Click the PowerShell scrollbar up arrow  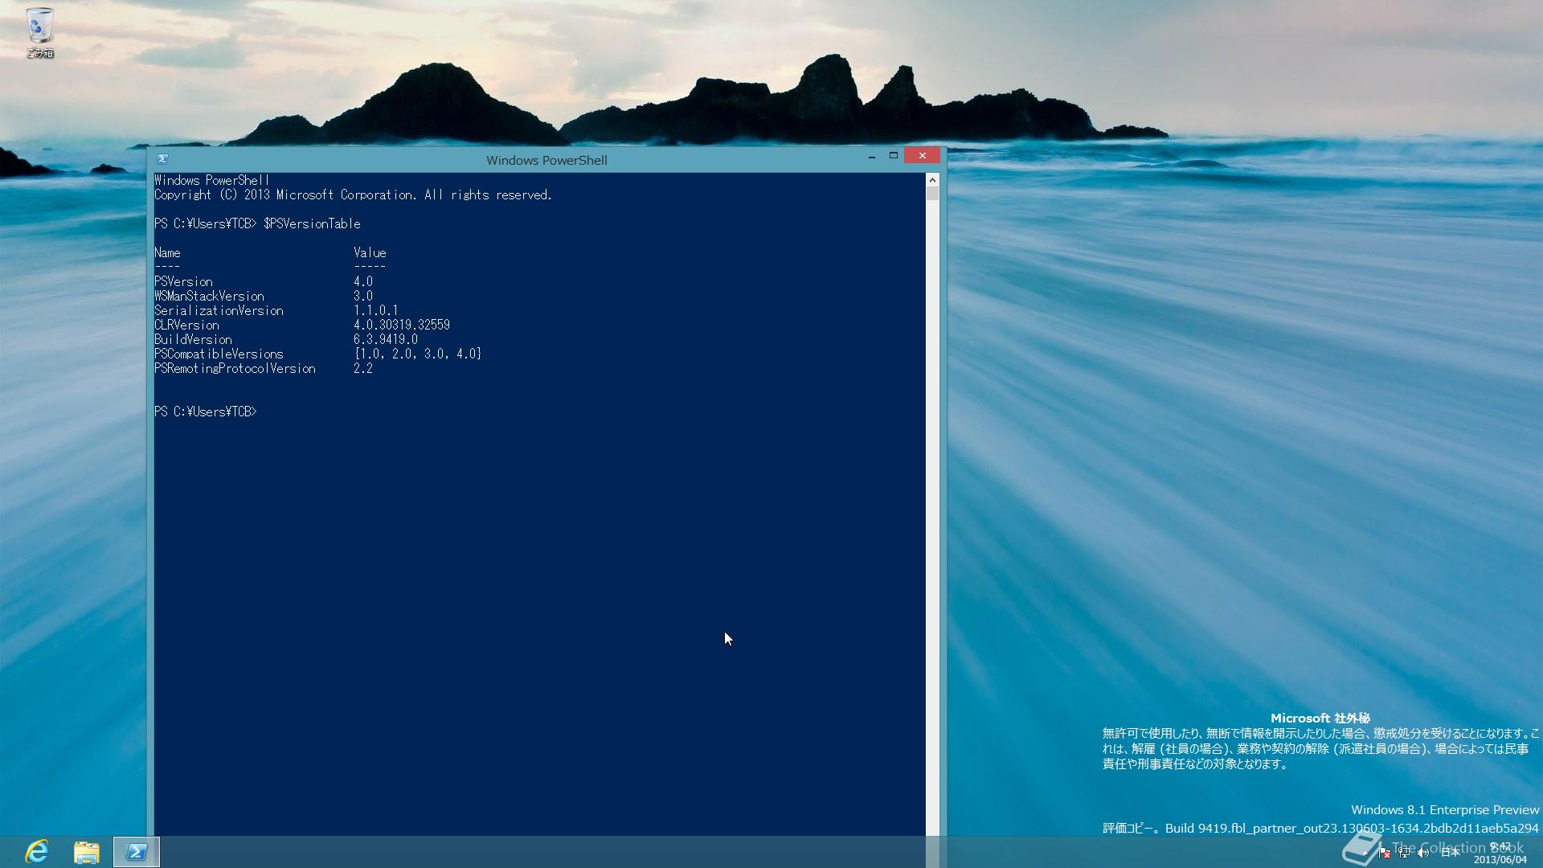click(x=932, y=179)
